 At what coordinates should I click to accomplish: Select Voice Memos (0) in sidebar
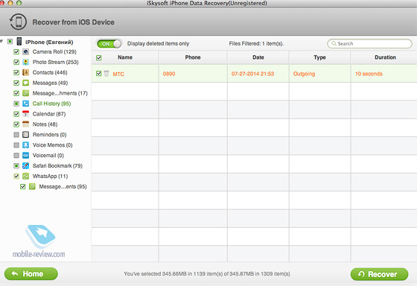[52, 145]
